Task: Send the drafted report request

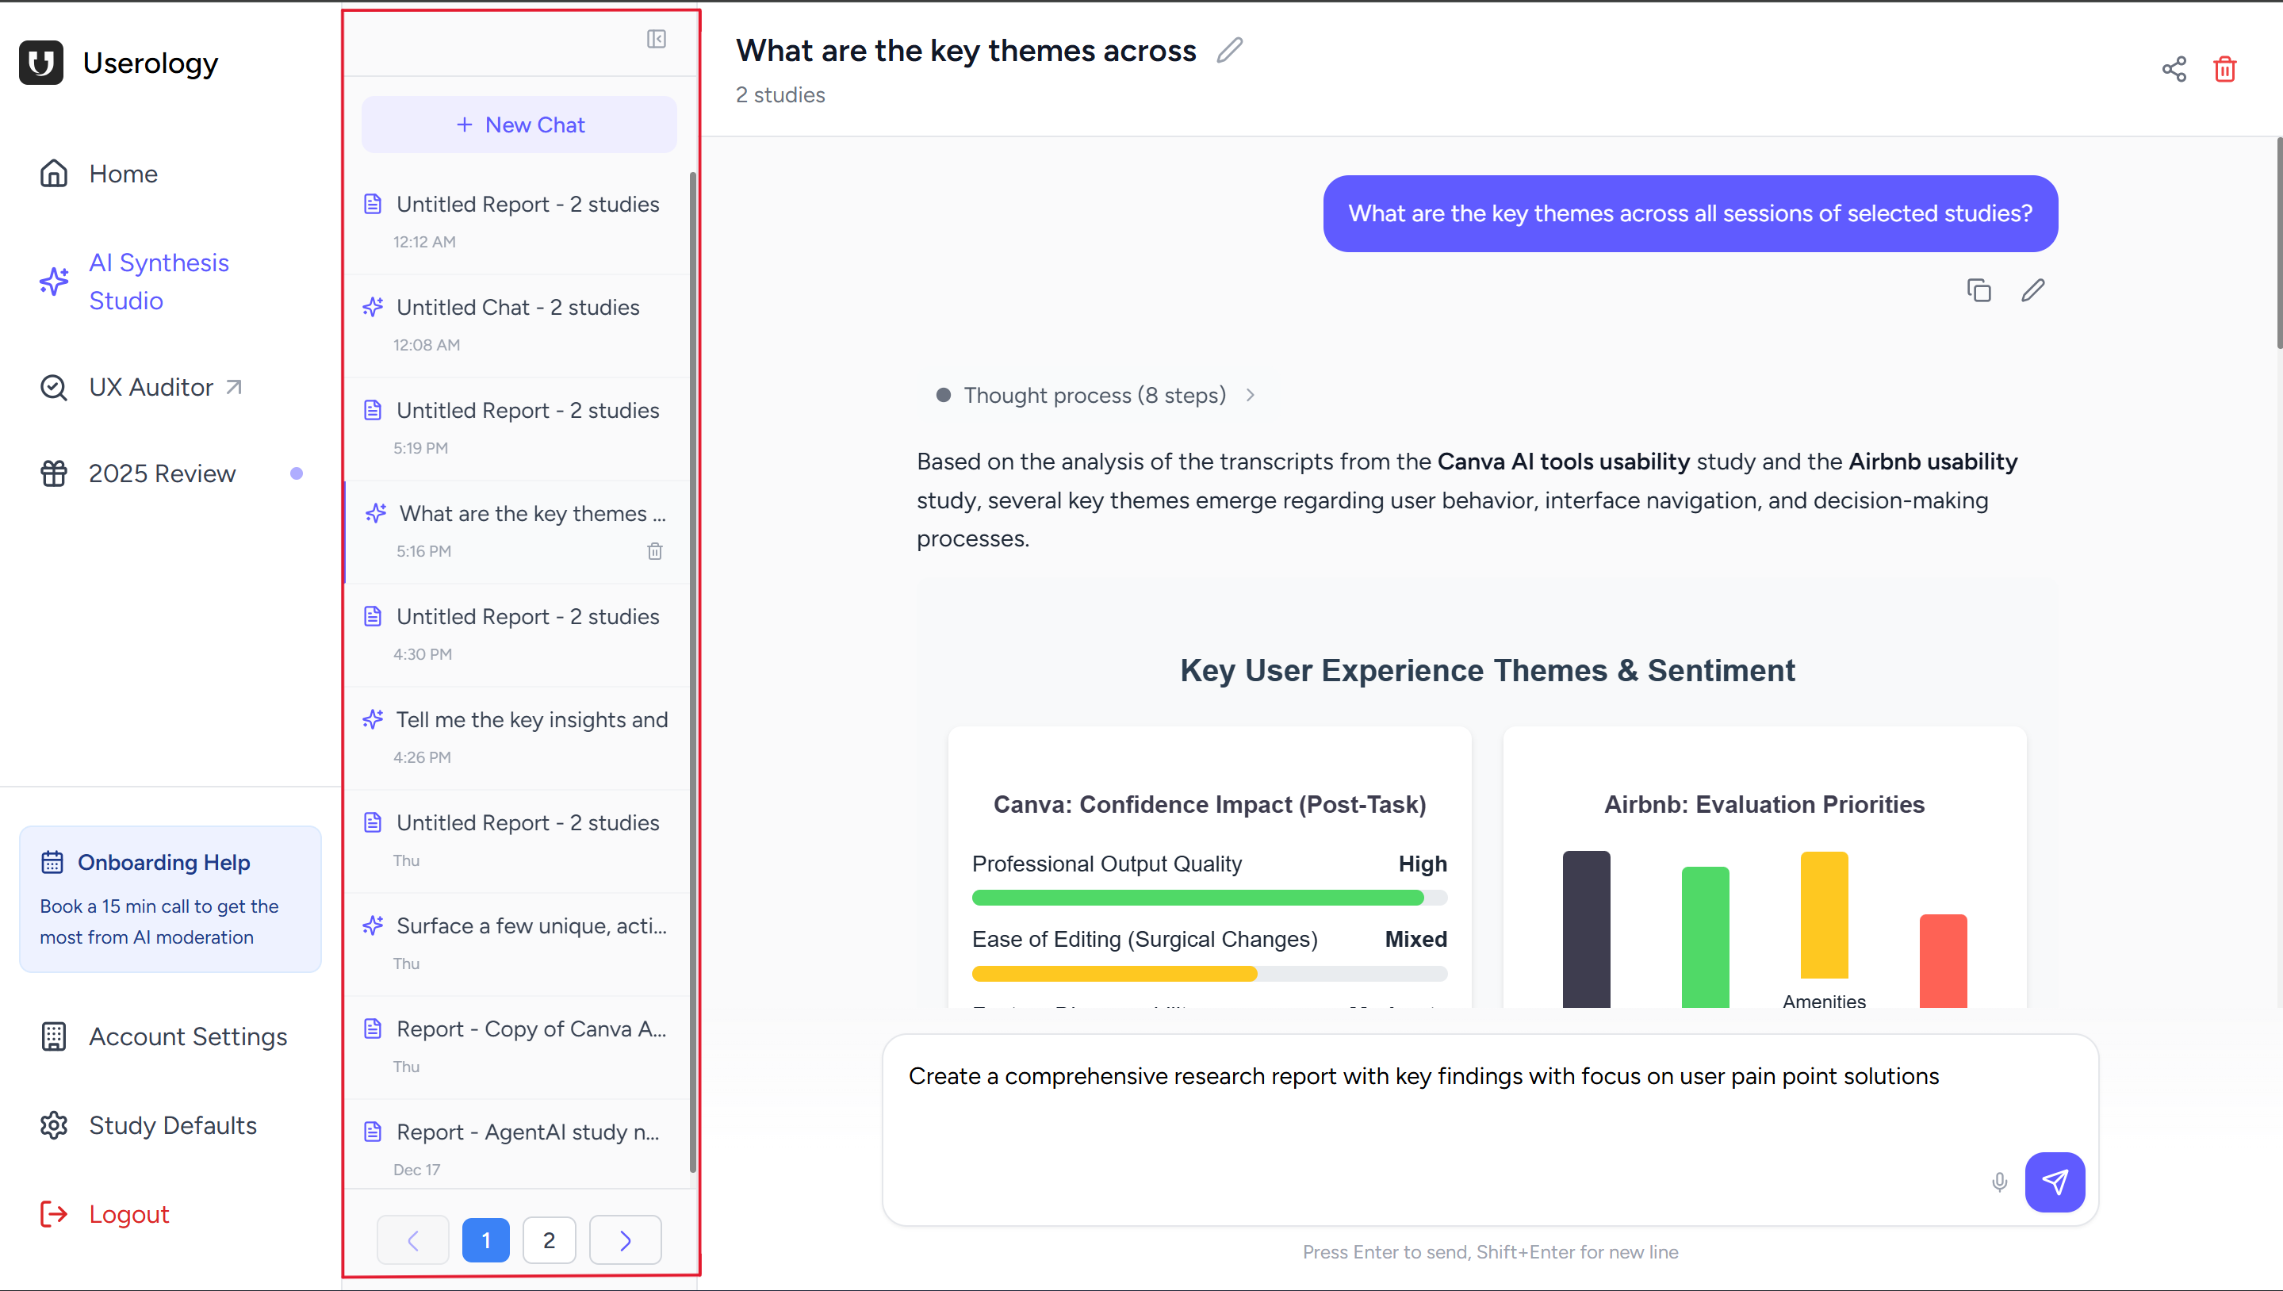Action: click(2056, 1182)
